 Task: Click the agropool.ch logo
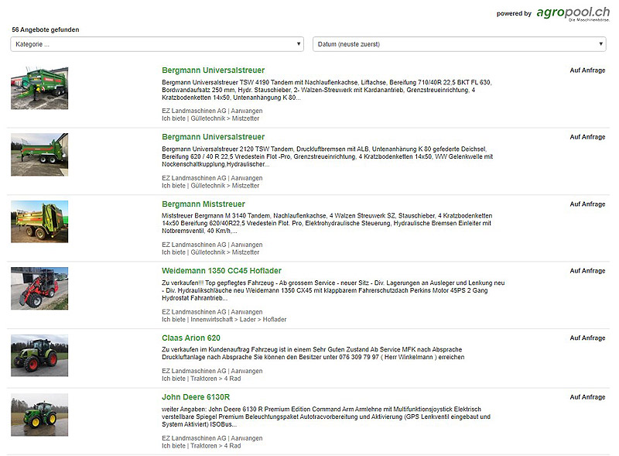pyautogui.click(x=573, y=12)
